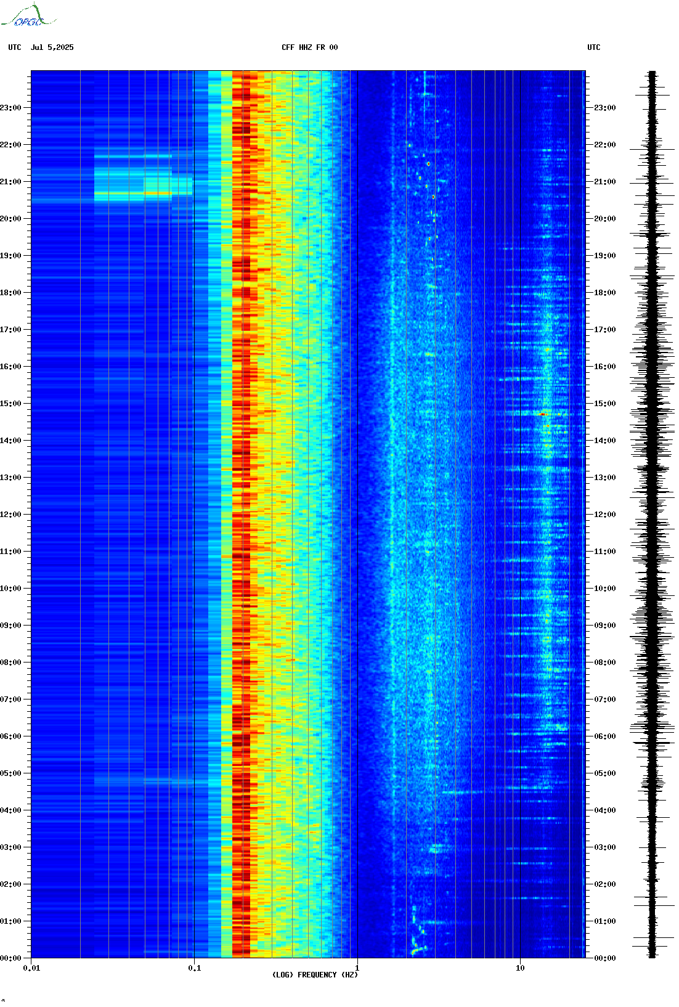Click the left axis 17:00 time label

(x=10, y=330)
